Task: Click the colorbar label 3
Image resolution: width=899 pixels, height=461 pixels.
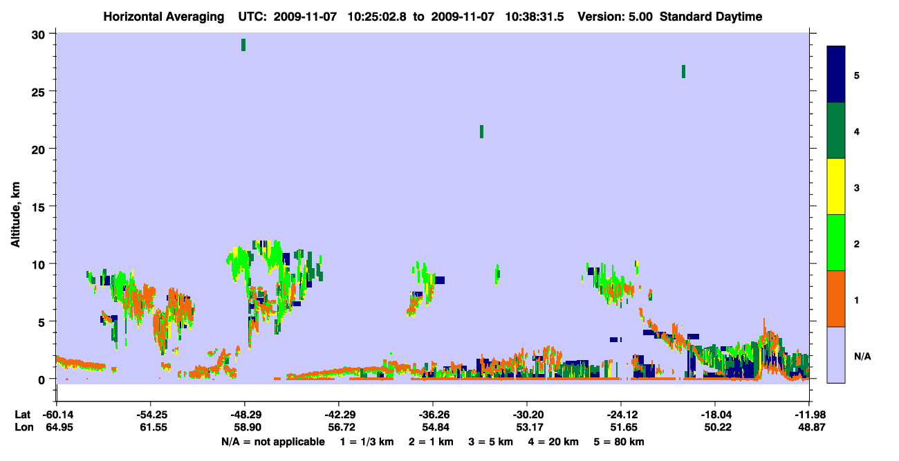Action: click(857, 187)
